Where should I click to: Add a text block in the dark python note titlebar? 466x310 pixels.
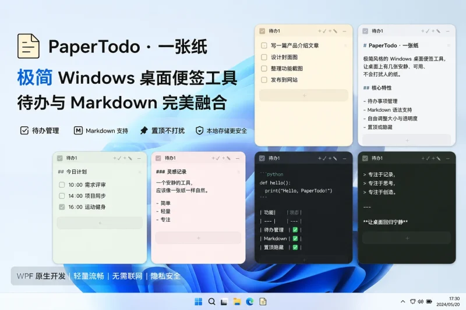click(333, 158)
